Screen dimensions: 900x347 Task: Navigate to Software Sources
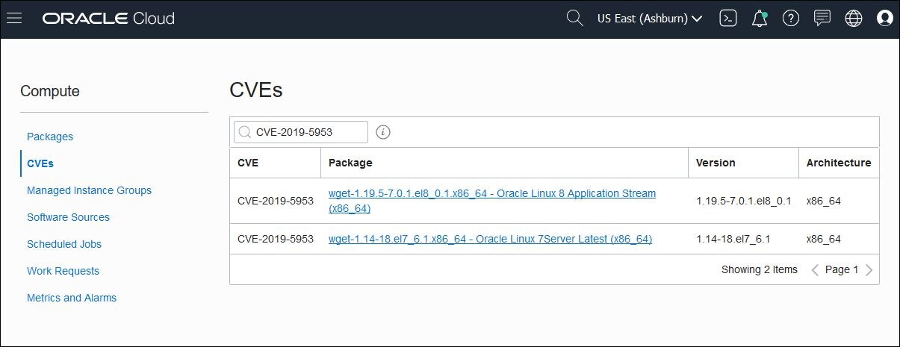pos(68,217)
